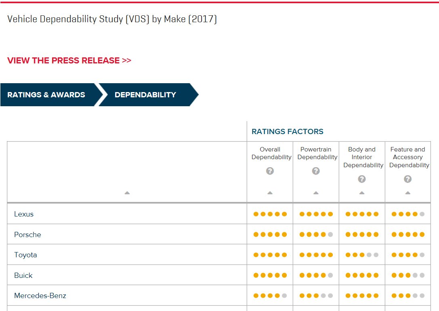
Task: Click Porsche powertrain rating dots
Action: 316,235
